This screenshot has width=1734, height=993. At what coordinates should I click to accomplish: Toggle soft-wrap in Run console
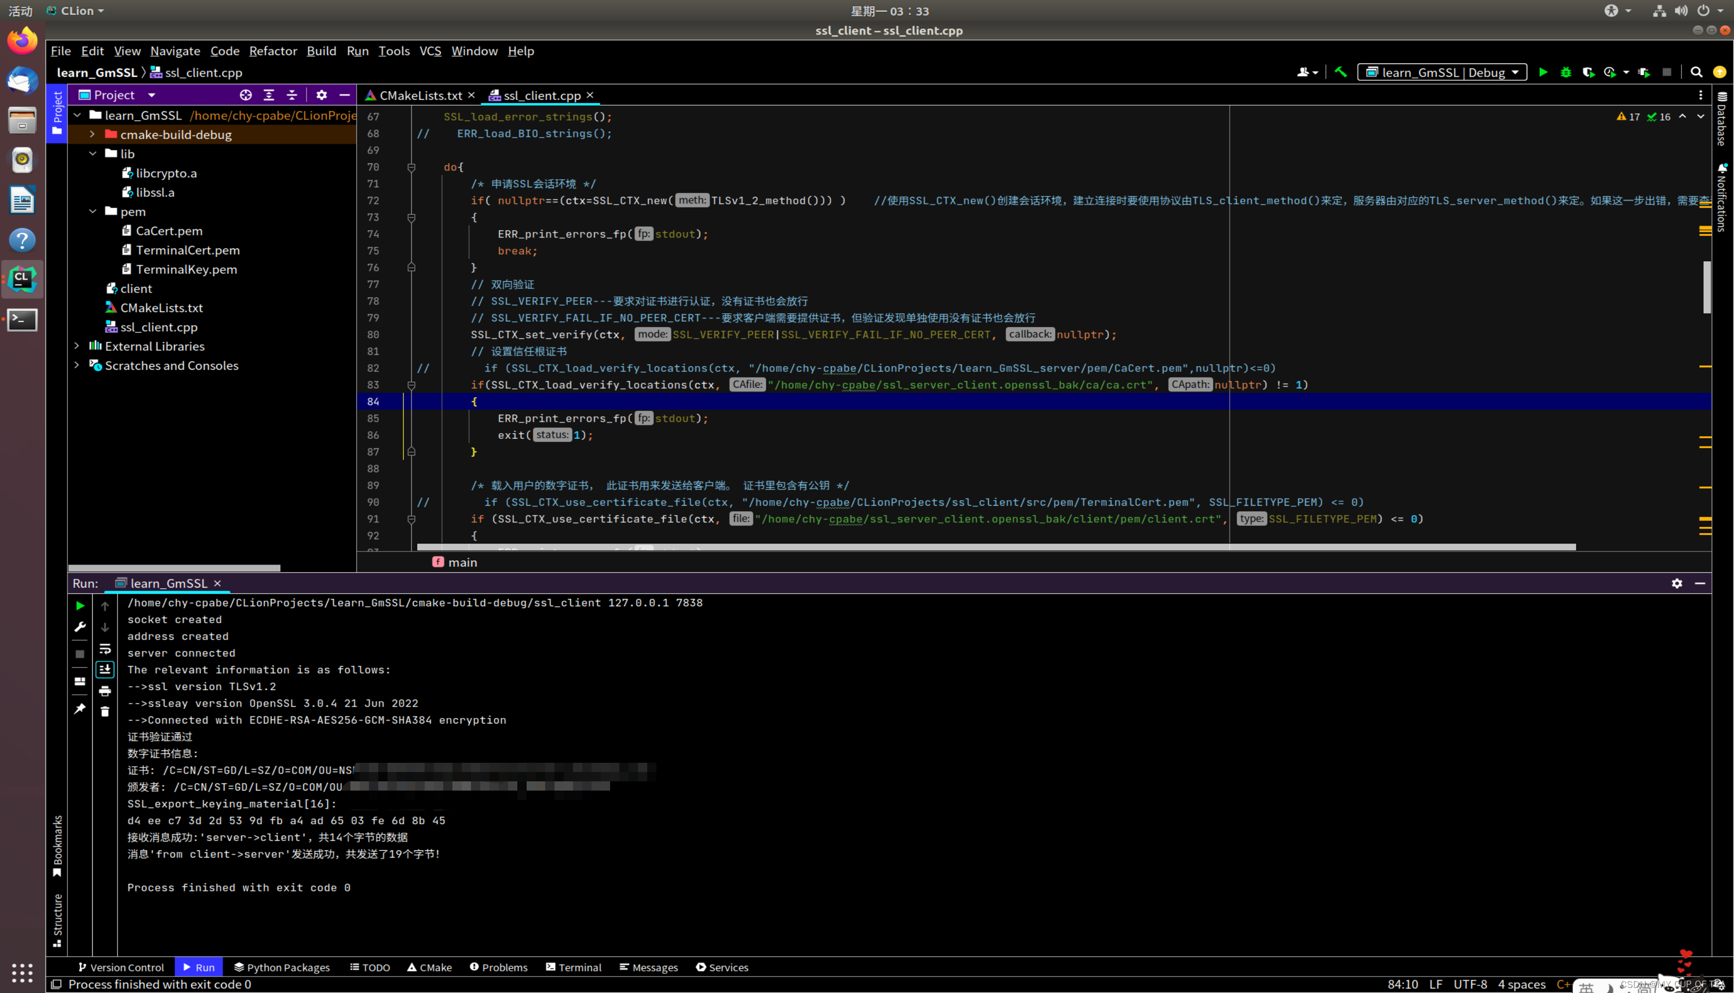pos(105,648)
